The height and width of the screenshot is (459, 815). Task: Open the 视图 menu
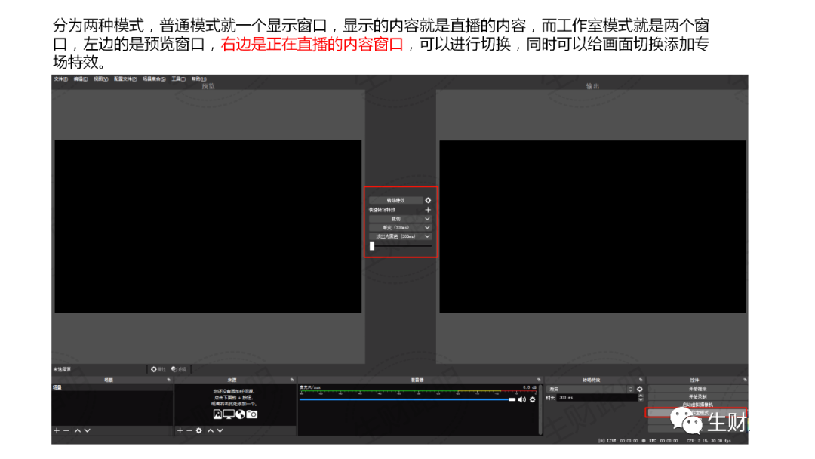[x=101, y=79]
